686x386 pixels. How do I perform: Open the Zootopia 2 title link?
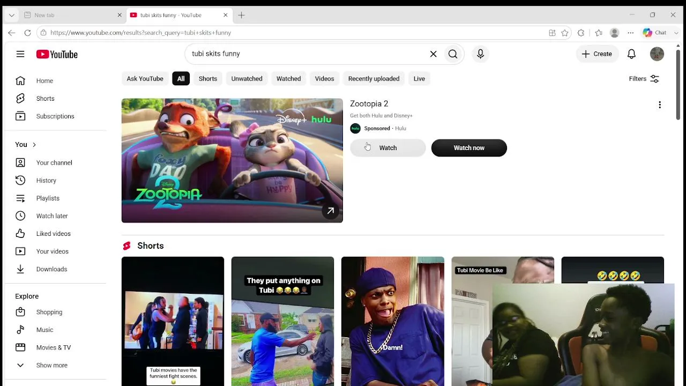[369, 103]
